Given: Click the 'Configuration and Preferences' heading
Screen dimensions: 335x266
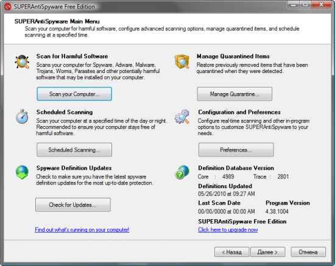Looking at the screenshot, I should point(239,112).
